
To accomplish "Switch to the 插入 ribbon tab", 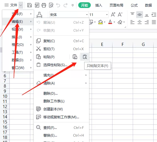I will coord(99,5).
